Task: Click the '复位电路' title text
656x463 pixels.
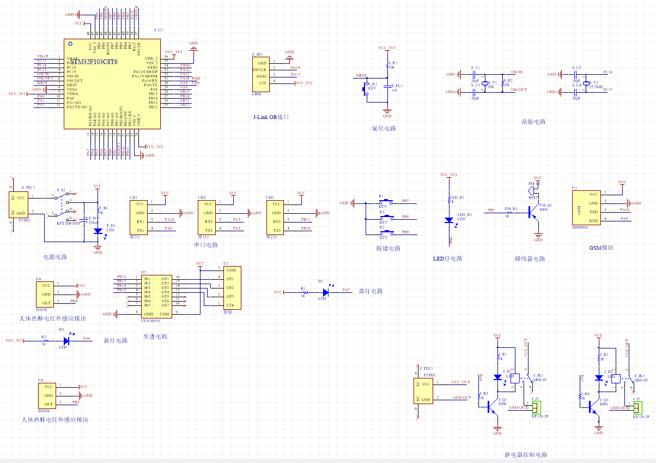Action: pos(384,129)
